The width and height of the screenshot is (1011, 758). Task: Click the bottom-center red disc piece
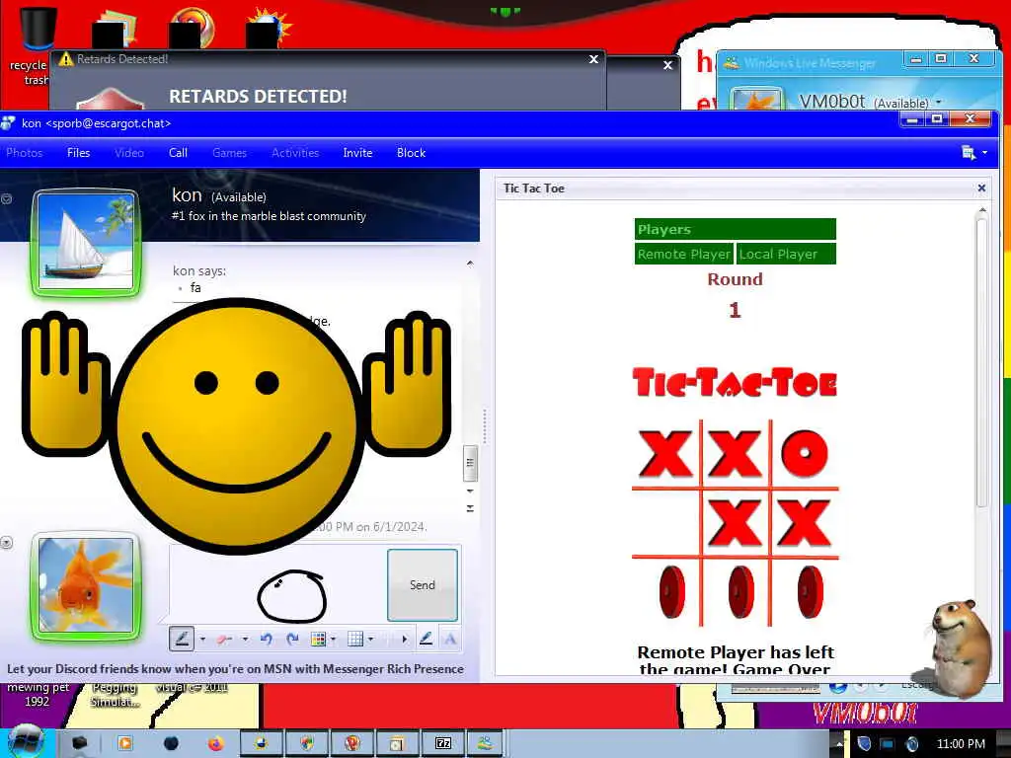click(741, 592)
